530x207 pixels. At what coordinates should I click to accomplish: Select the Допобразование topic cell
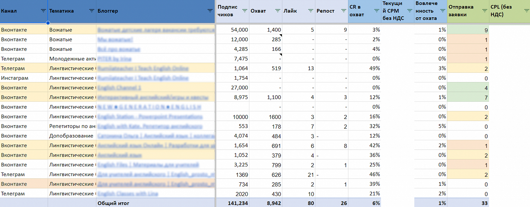tap(71, 136)
